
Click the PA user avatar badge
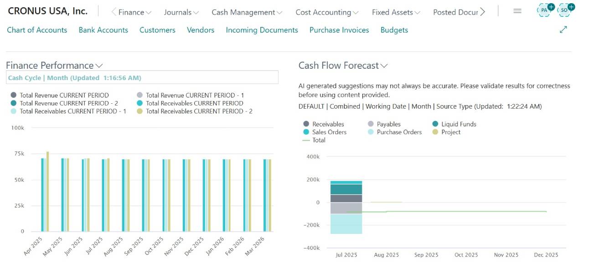pyautogui.click(x=545, y=10)
